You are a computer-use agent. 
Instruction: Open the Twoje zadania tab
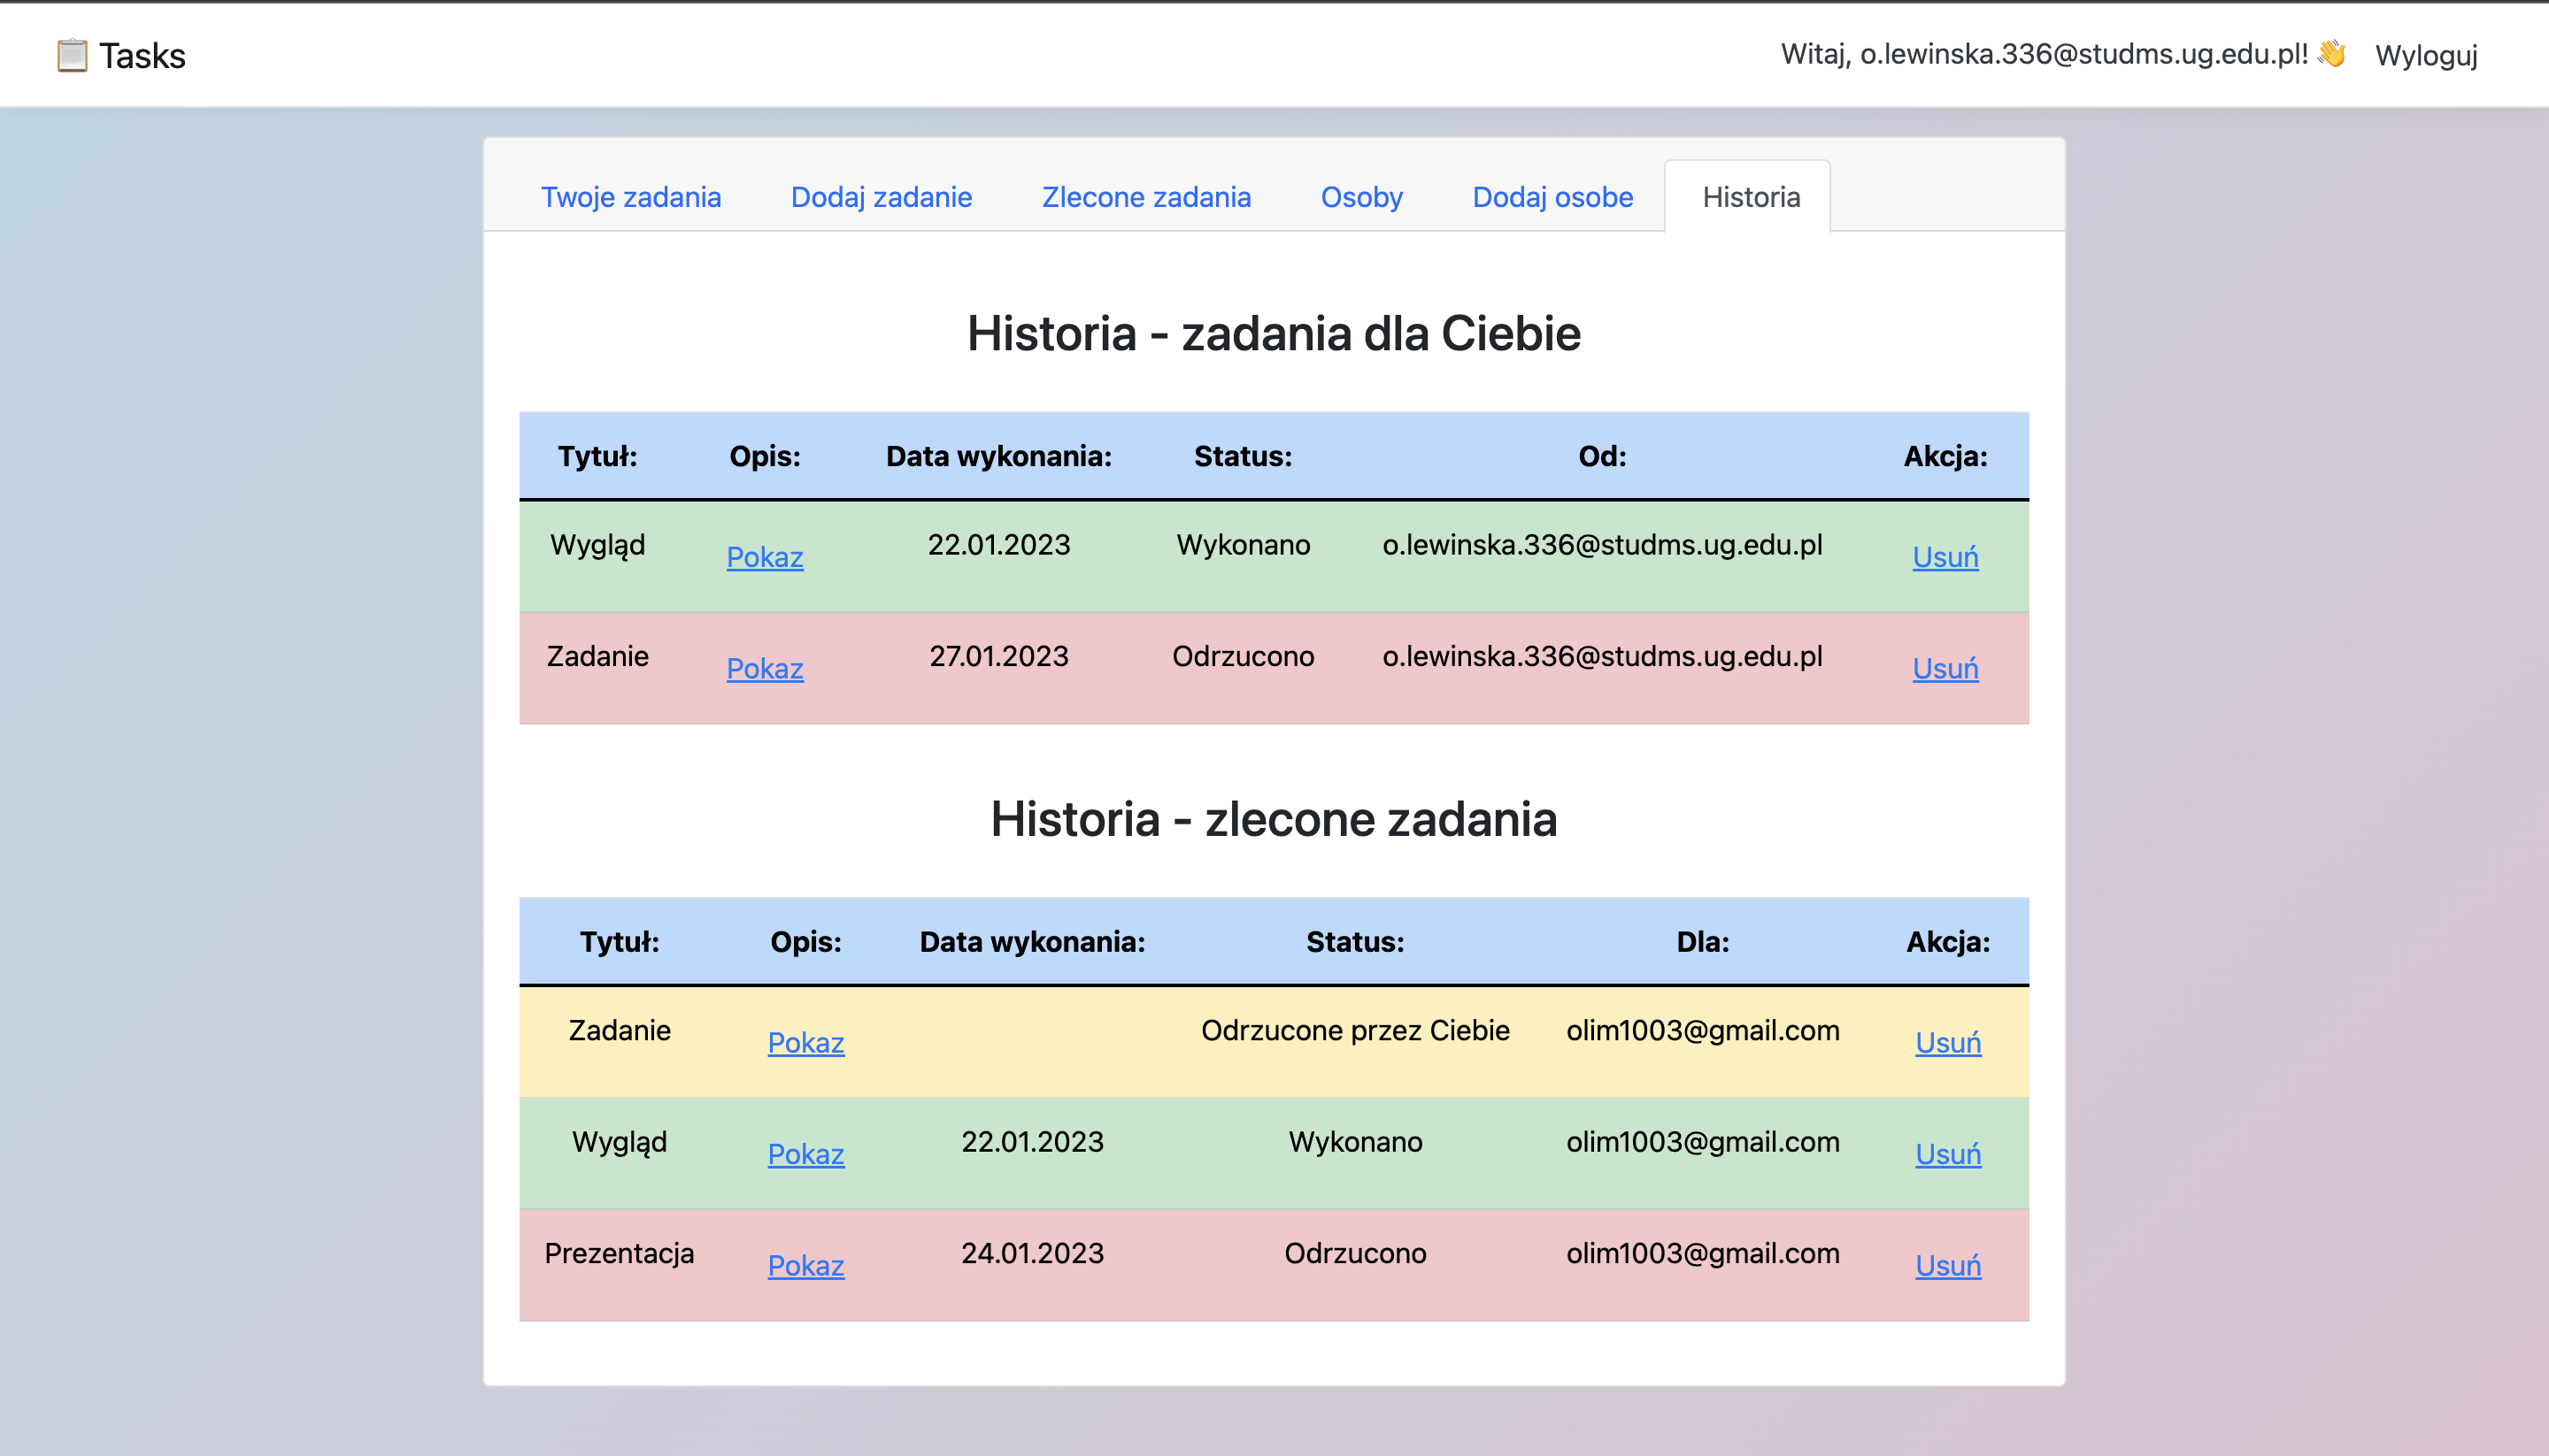click(x=631, y=197)
